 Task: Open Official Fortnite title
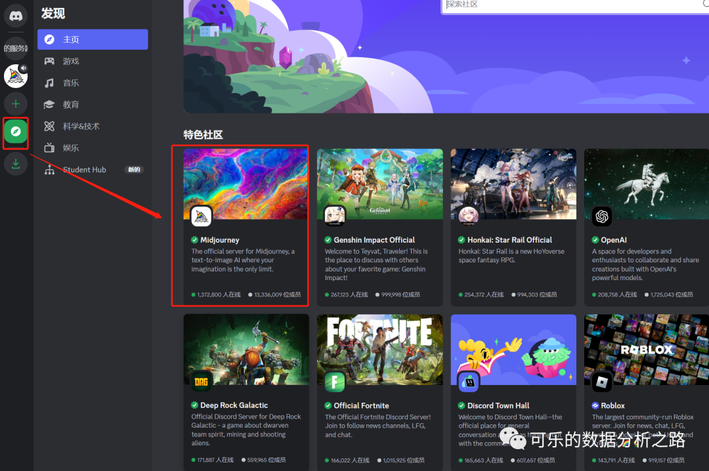click(361, 405)
